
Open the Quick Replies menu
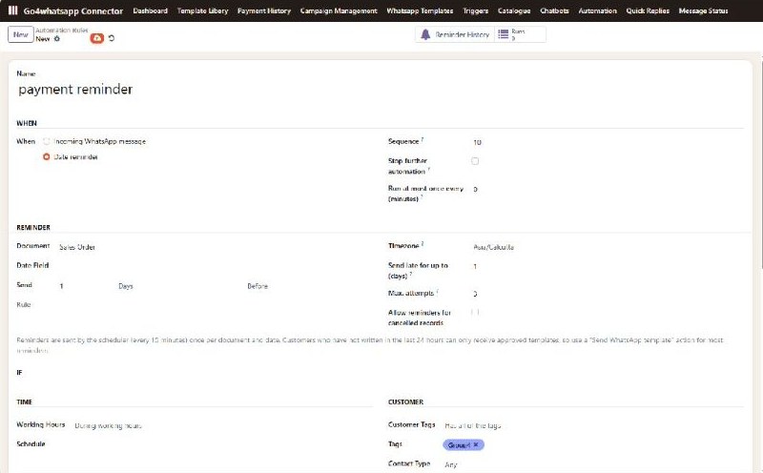point(648,10)
